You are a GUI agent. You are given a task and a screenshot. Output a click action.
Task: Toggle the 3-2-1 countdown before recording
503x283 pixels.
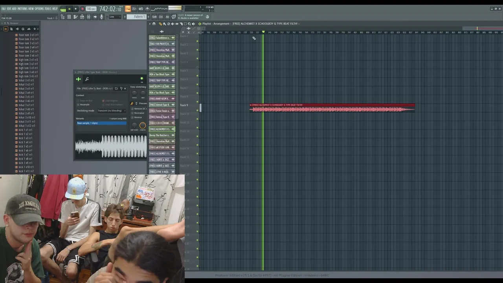(134, 9)
